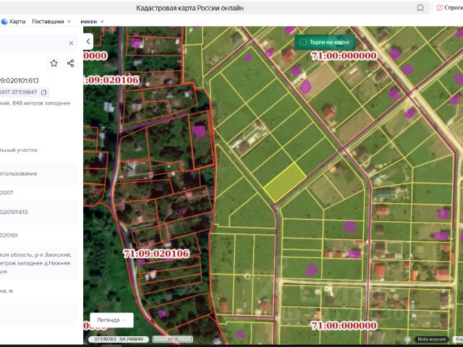Copy the coordinates with the copy icon
This screenshot has height=347, width=463.
tap(43, 93)
